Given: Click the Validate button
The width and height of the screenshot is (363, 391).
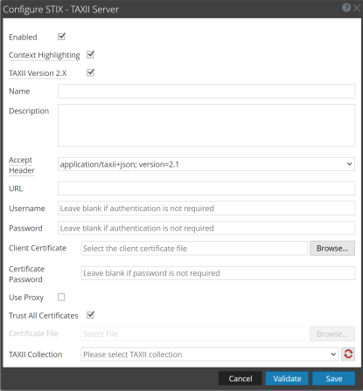Looking at the screenshot, I should 287,379.
